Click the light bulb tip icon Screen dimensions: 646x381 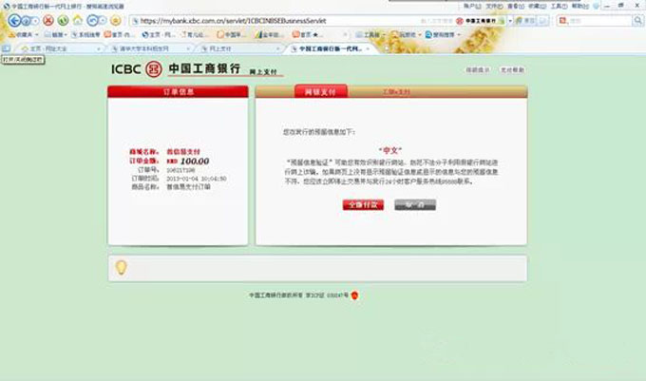click(122, 268)
